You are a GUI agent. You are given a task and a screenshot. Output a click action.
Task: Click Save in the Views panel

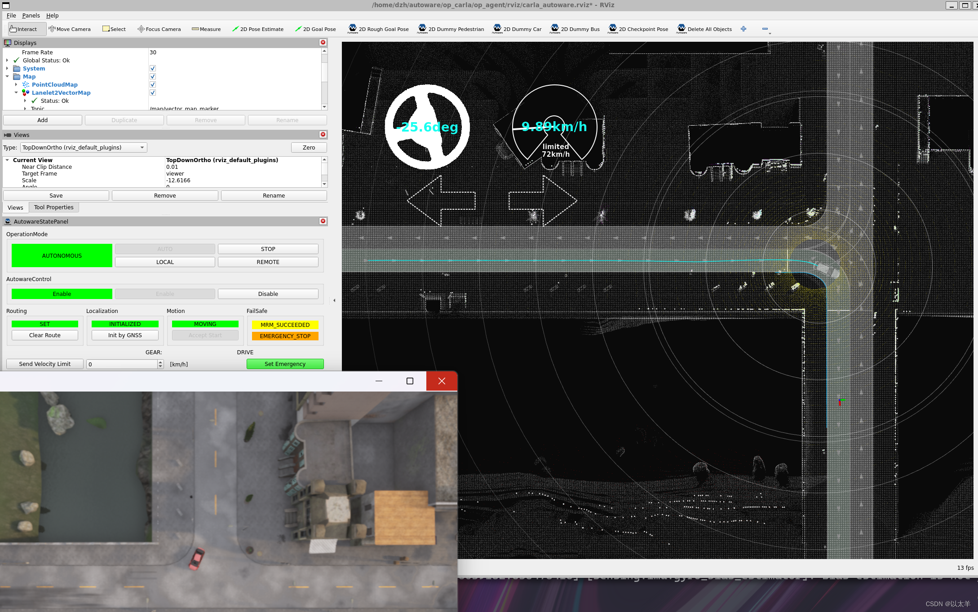56,196
